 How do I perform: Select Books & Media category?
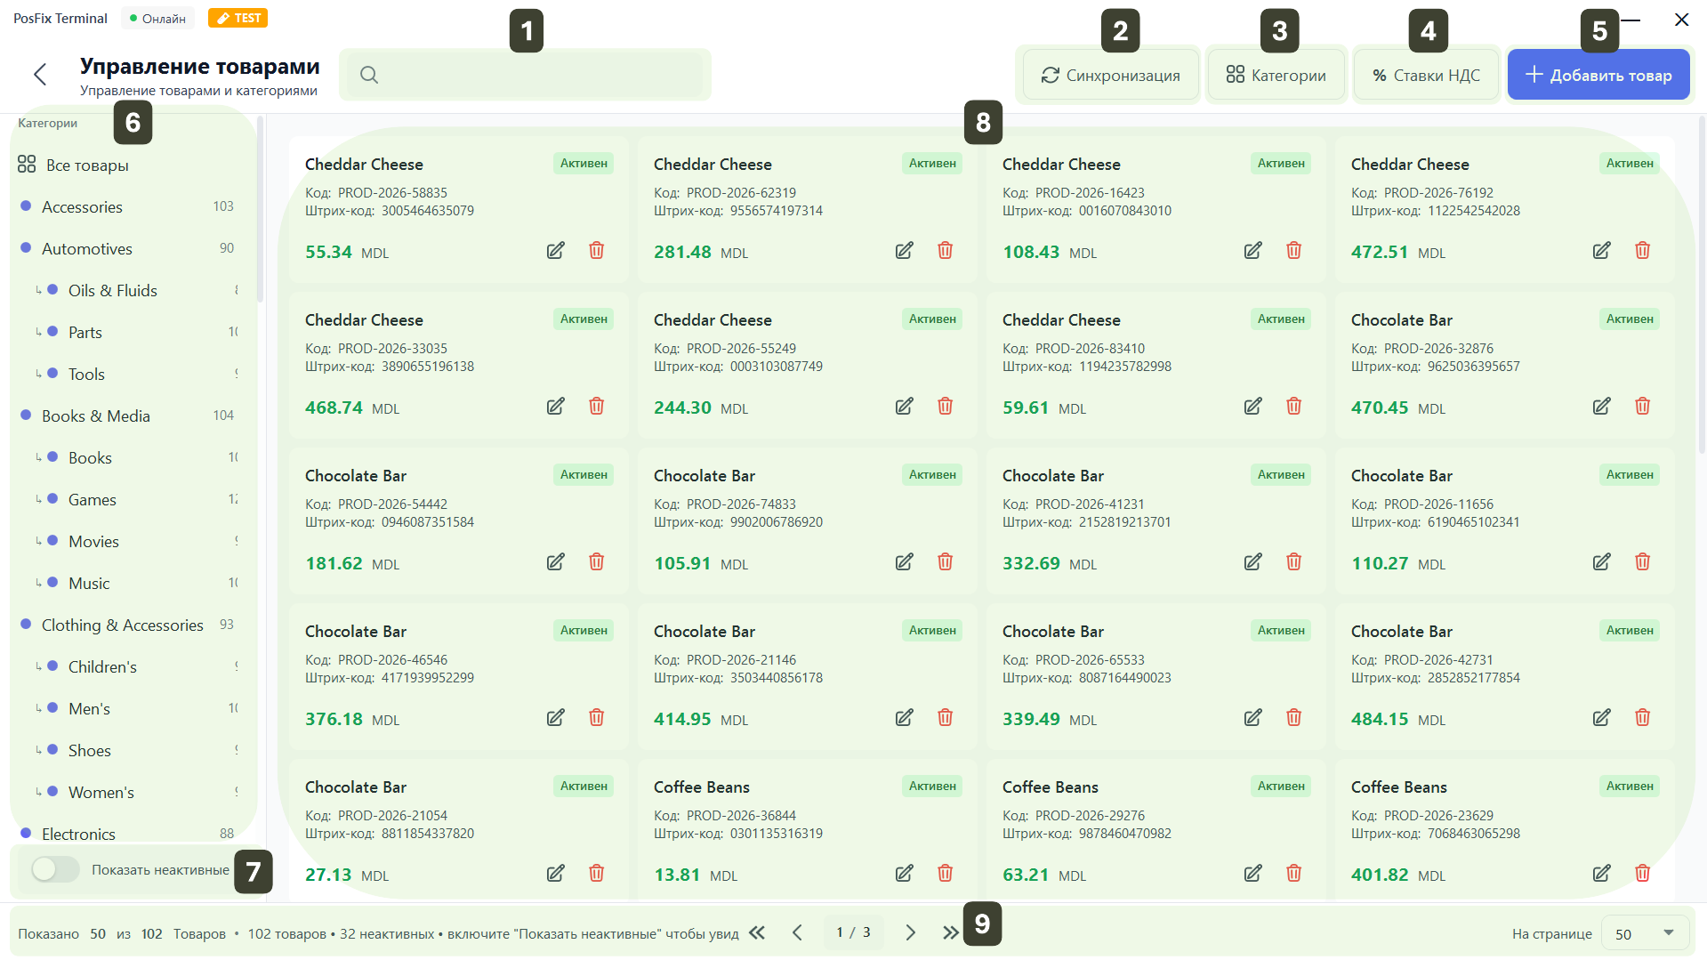(x=96, y=416)
